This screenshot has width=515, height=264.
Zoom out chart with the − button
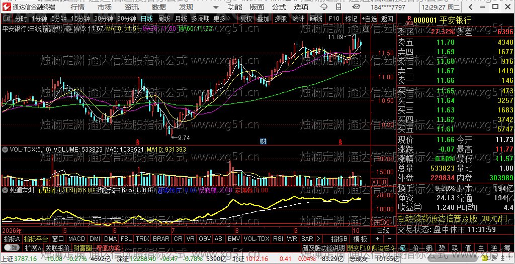pos(390,238)
